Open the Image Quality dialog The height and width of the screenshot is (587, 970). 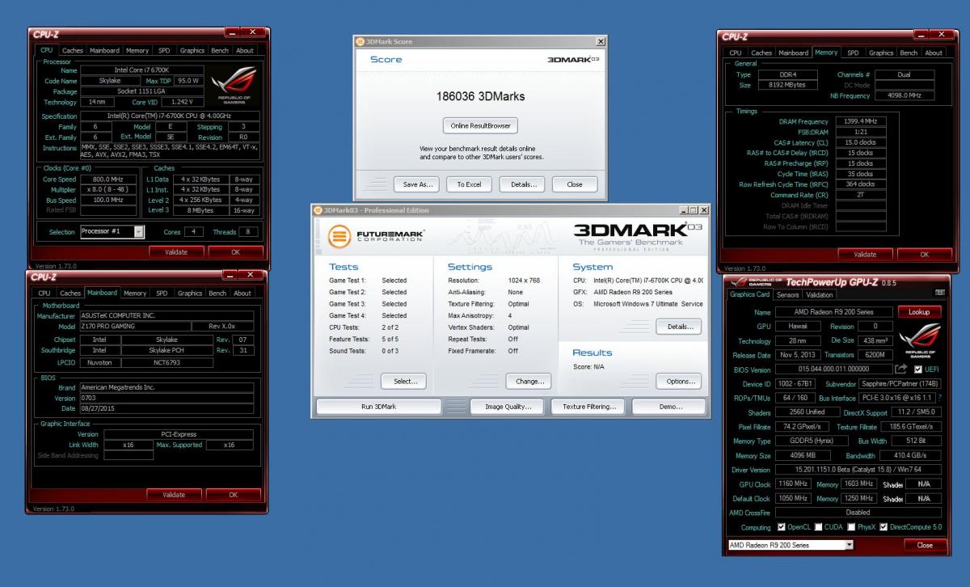(x=508, y=407)
